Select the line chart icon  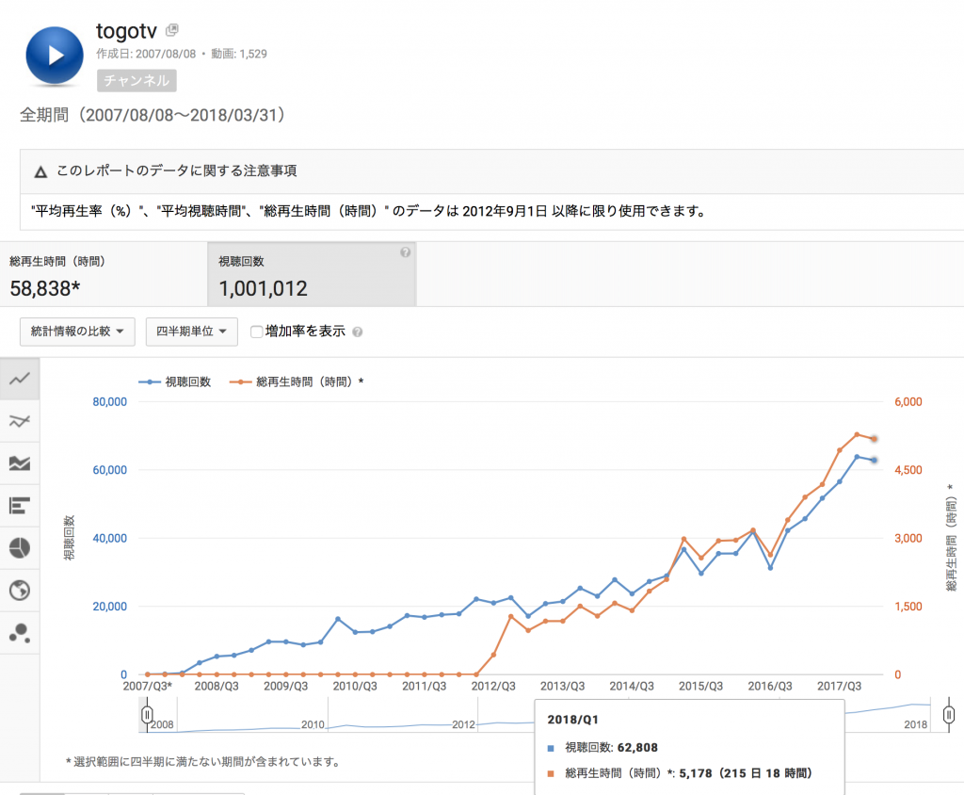(x=20, y=379)
